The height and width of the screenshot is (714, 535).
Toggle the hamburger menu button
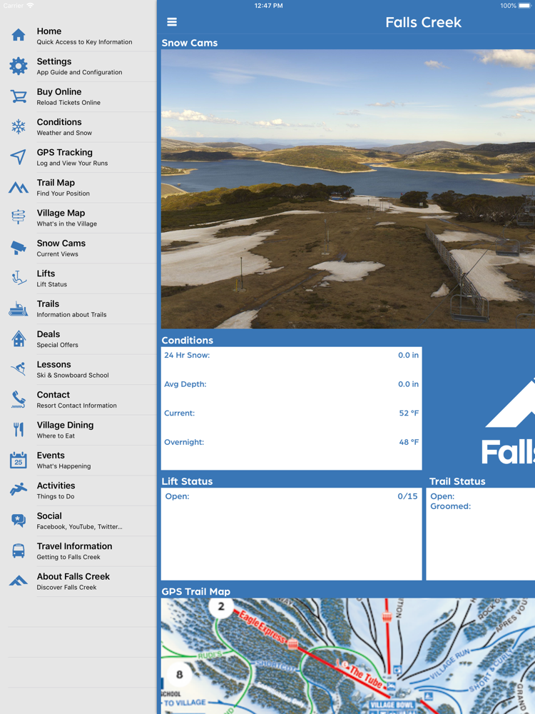tap(172, 22)
